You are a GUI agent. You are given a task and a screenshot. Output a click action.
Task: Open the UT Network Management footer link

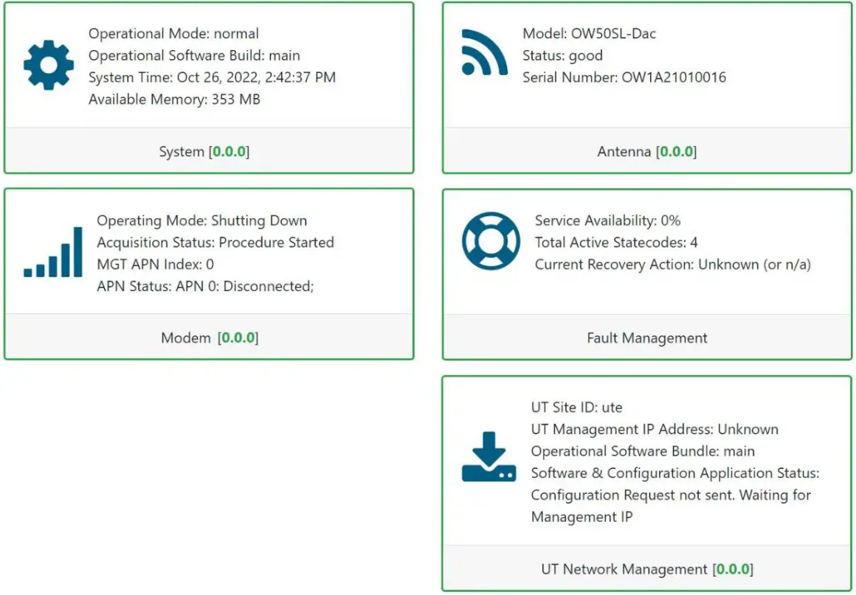[647, 569]
